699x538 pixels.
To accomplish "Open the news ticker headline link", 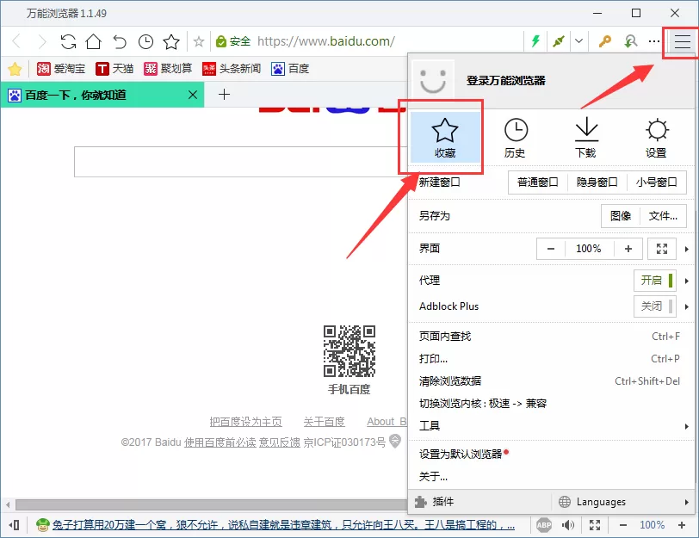I will (x=283, y=525).
